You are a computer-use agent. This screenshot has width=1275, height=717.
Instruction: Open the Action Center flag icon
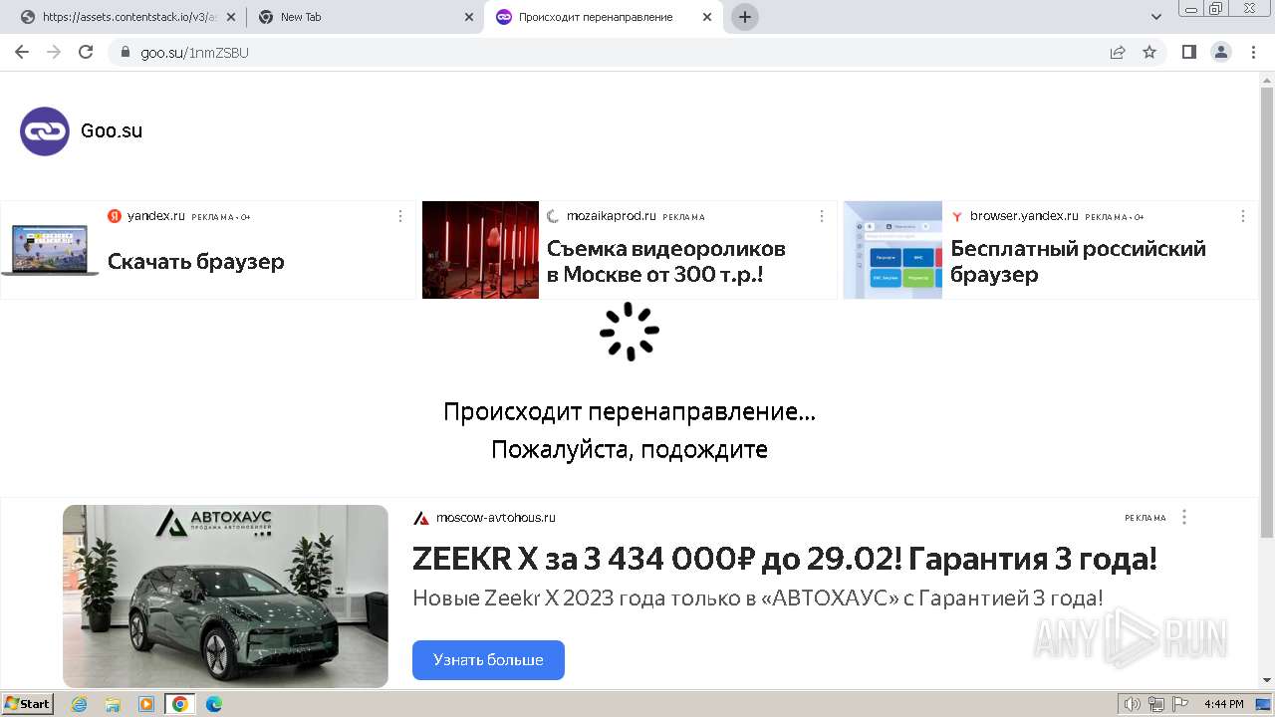coord(1180,704)
